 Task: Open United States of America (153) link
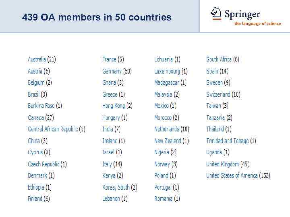pyautogui.click(x=238, y=176)
